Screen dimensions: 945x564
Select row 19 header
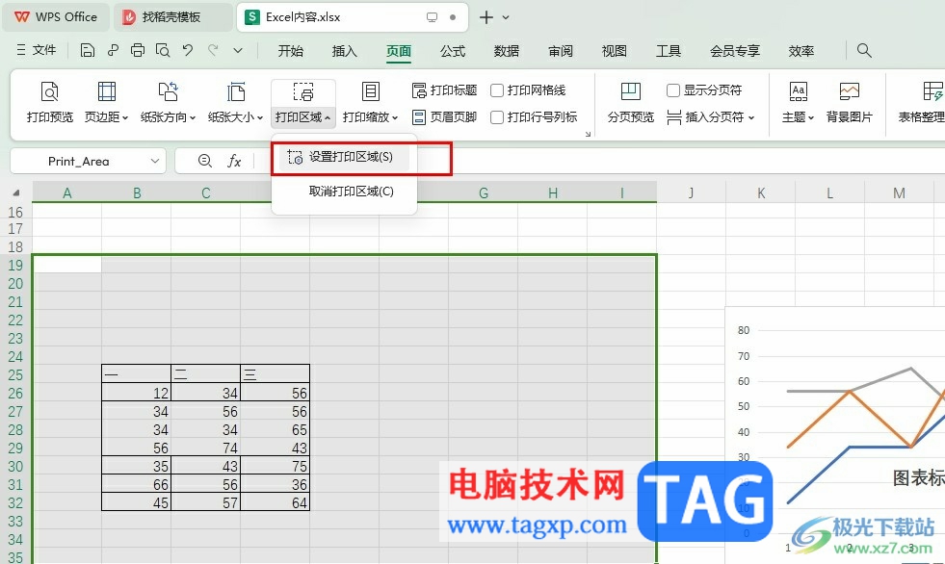tap(15, 266)
